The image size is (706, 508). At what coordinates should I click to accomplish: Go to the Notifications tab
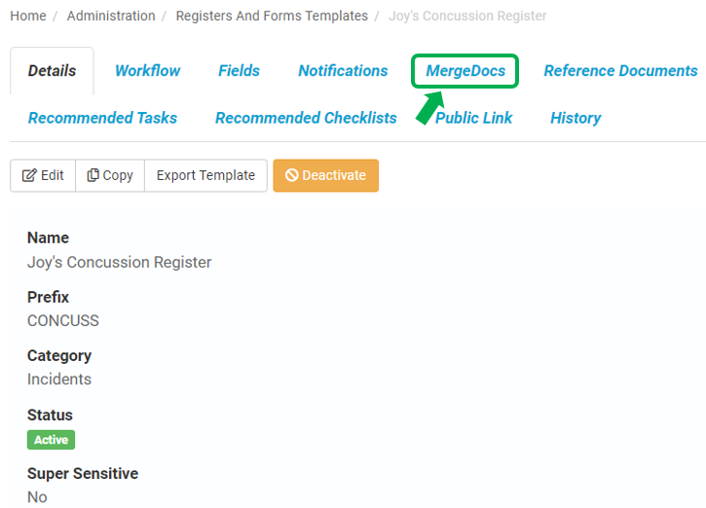343,71
